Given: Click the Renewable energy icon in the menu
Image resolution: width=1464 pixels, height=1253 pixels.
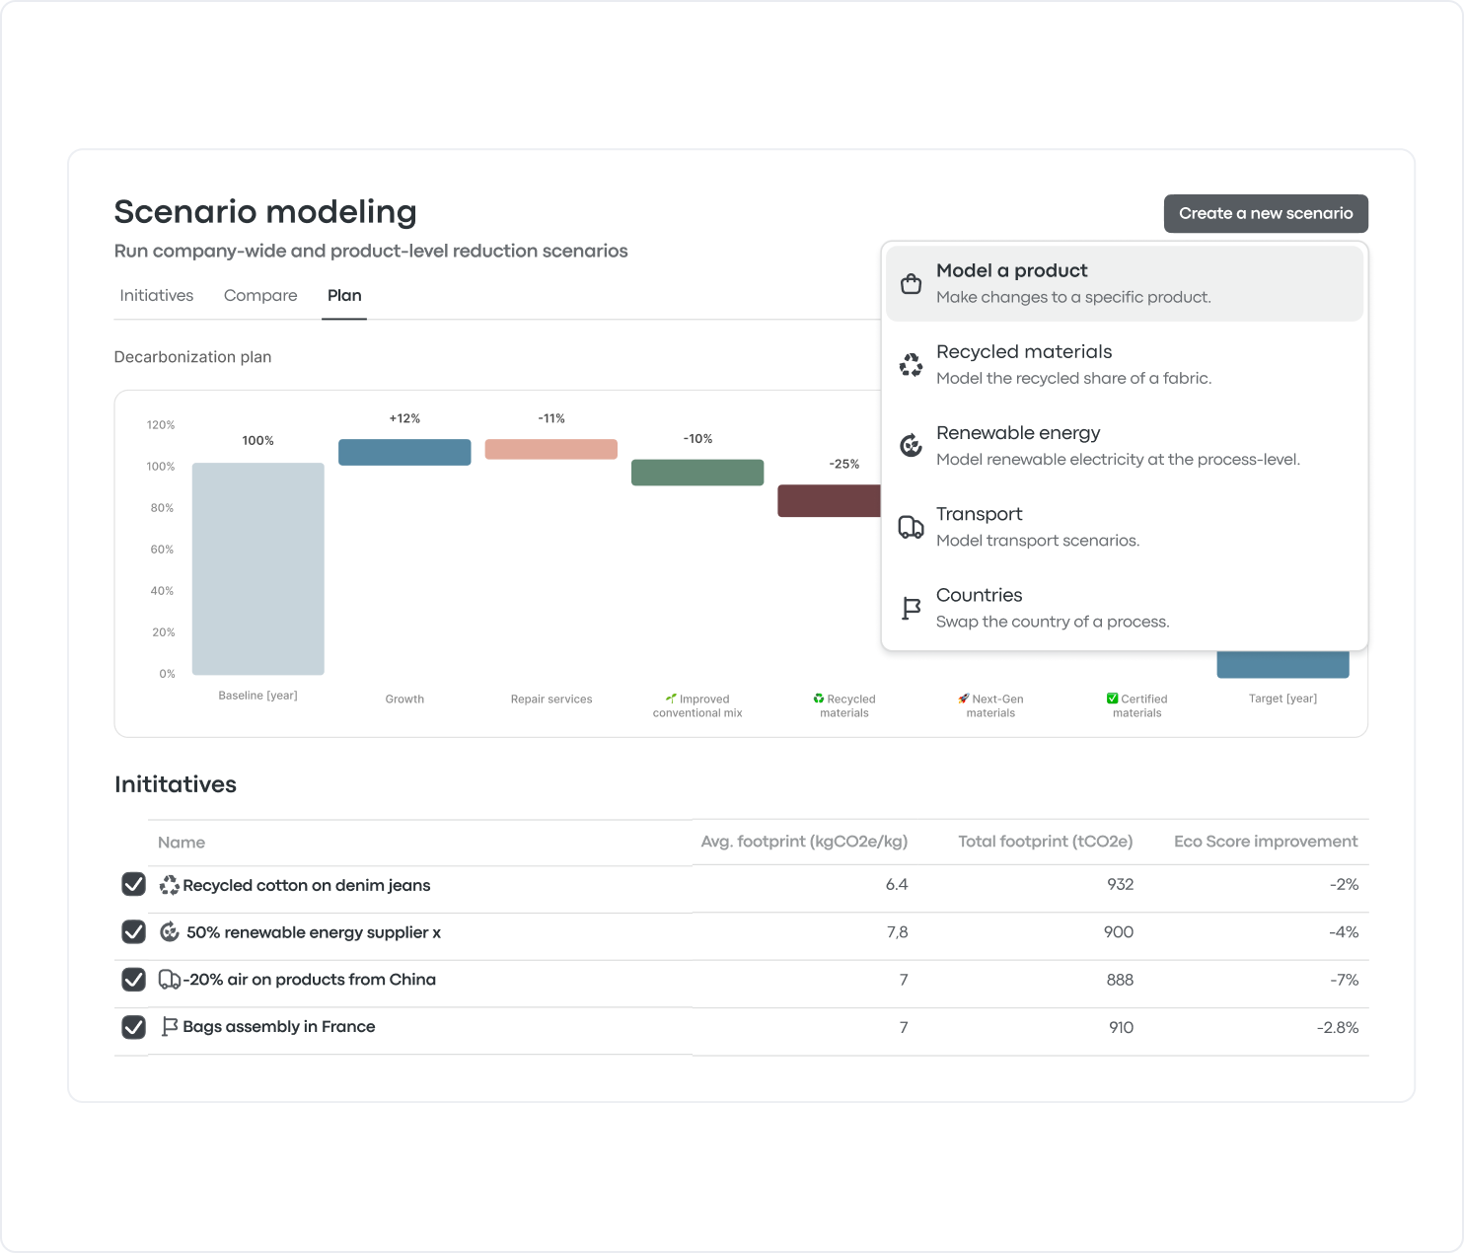Looking at the screenshot, I should (911, 446).
